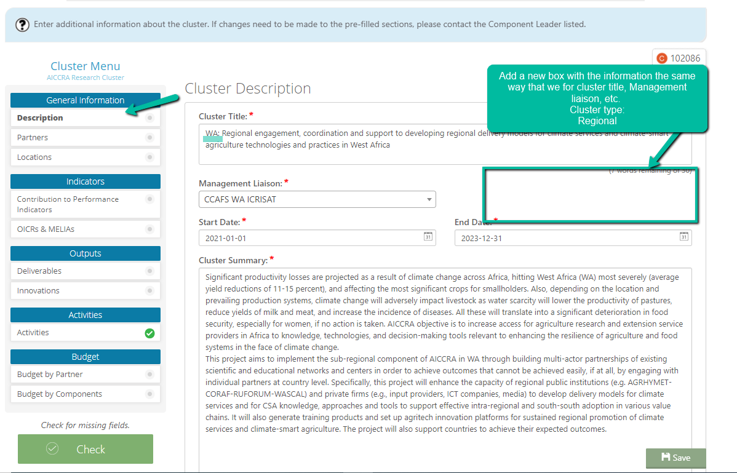Image resolution: width=737 pixels, height=473 pixels.
Task: Click the Start Date field 2021-01-01
Action: click(x=317, y=238)
